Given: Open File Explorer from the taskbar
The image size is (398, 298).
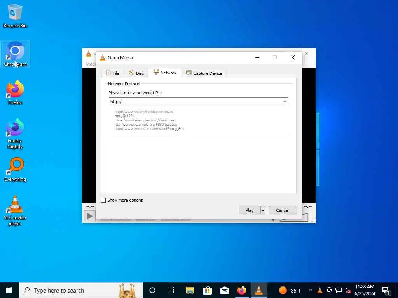Looking at the screenshot, I should click(x=190, y=290).
